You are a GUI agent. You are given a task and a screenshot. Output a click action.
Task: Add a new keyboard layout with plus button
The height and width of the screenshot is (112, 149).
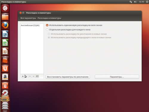click(23, 76)
